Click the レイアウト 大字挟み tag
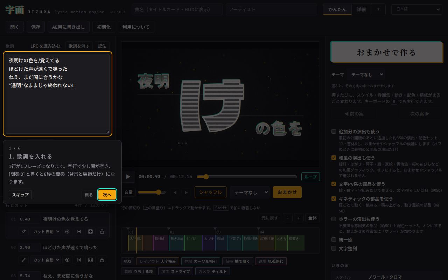 point(158,261)
